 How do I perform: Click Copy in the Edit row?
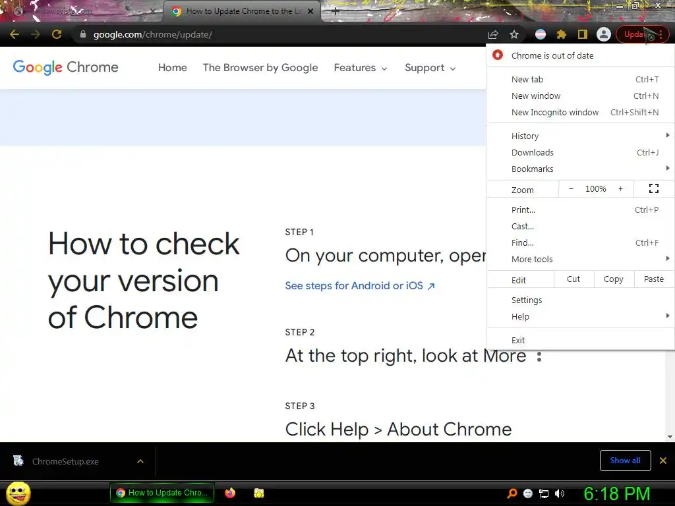[614, 279]
